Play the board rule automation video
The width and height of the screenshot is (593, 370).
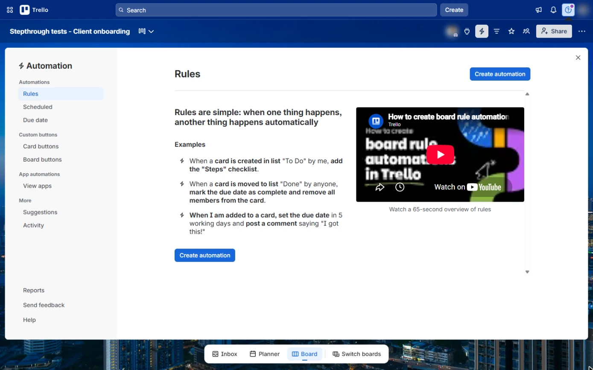pos(440,154)
